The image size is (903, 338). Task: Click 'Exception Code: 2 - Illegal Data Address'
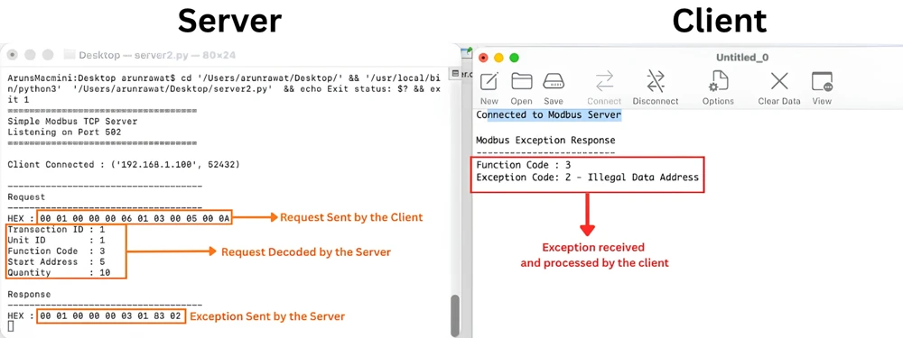[x=588, y=177]
